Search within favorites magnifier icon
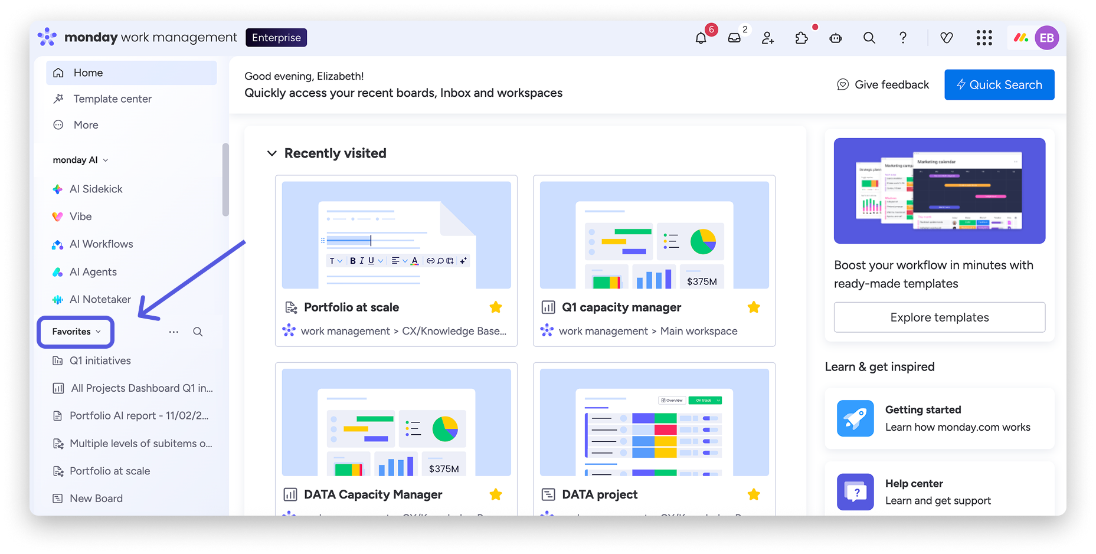Viewport: 1096px width, 554px height. coord(198,332)
